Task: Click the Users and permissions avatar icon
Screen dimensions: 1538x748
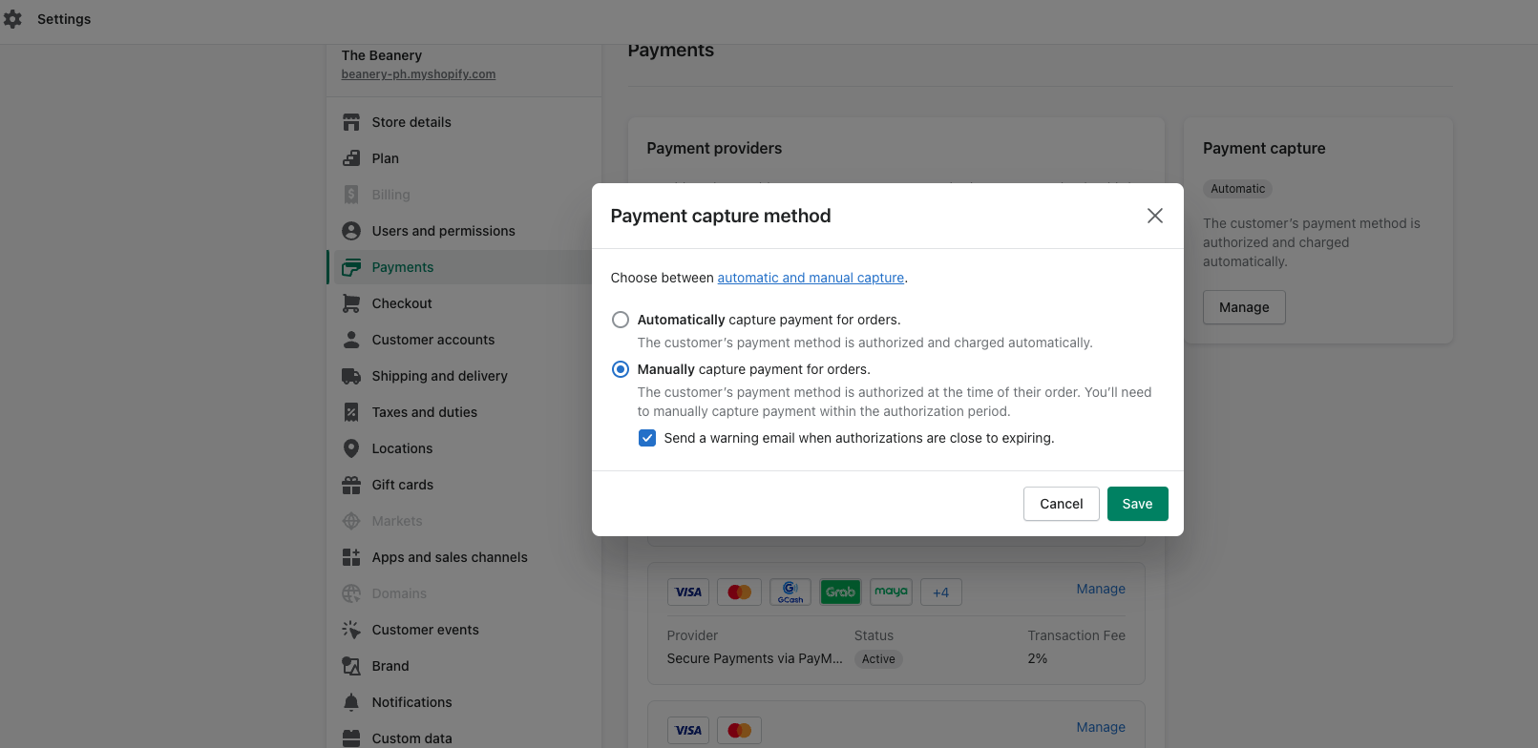Action: pyautogui.click(x=351, y=231)
